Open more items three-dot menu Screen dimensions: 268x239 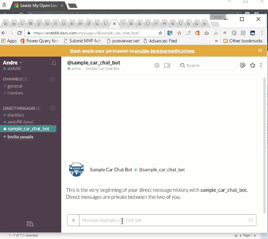point(261,65)
